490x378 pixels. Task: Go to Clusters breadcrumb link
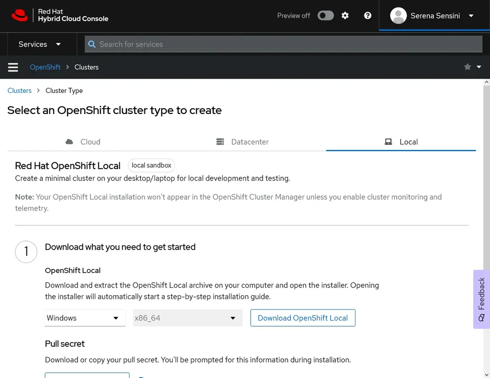pos(19,91)
